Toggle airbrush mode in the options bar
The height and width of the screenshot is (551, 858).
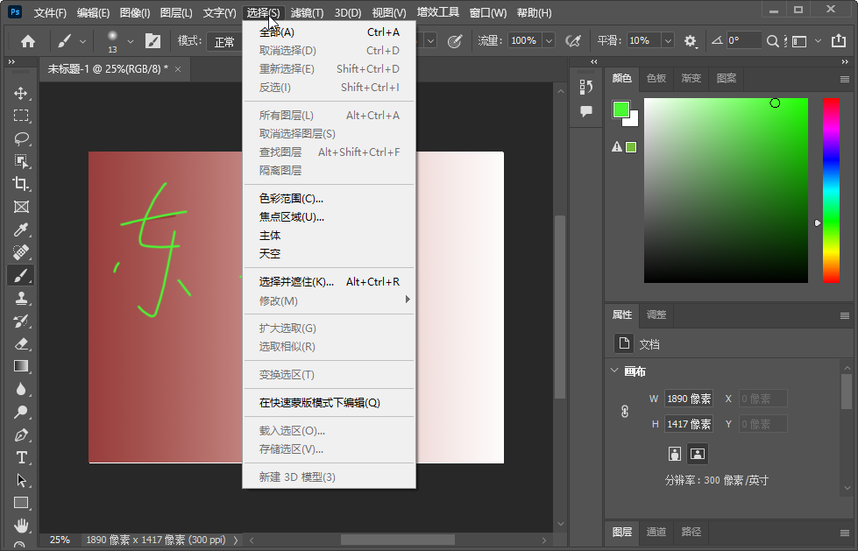[571, 39]
